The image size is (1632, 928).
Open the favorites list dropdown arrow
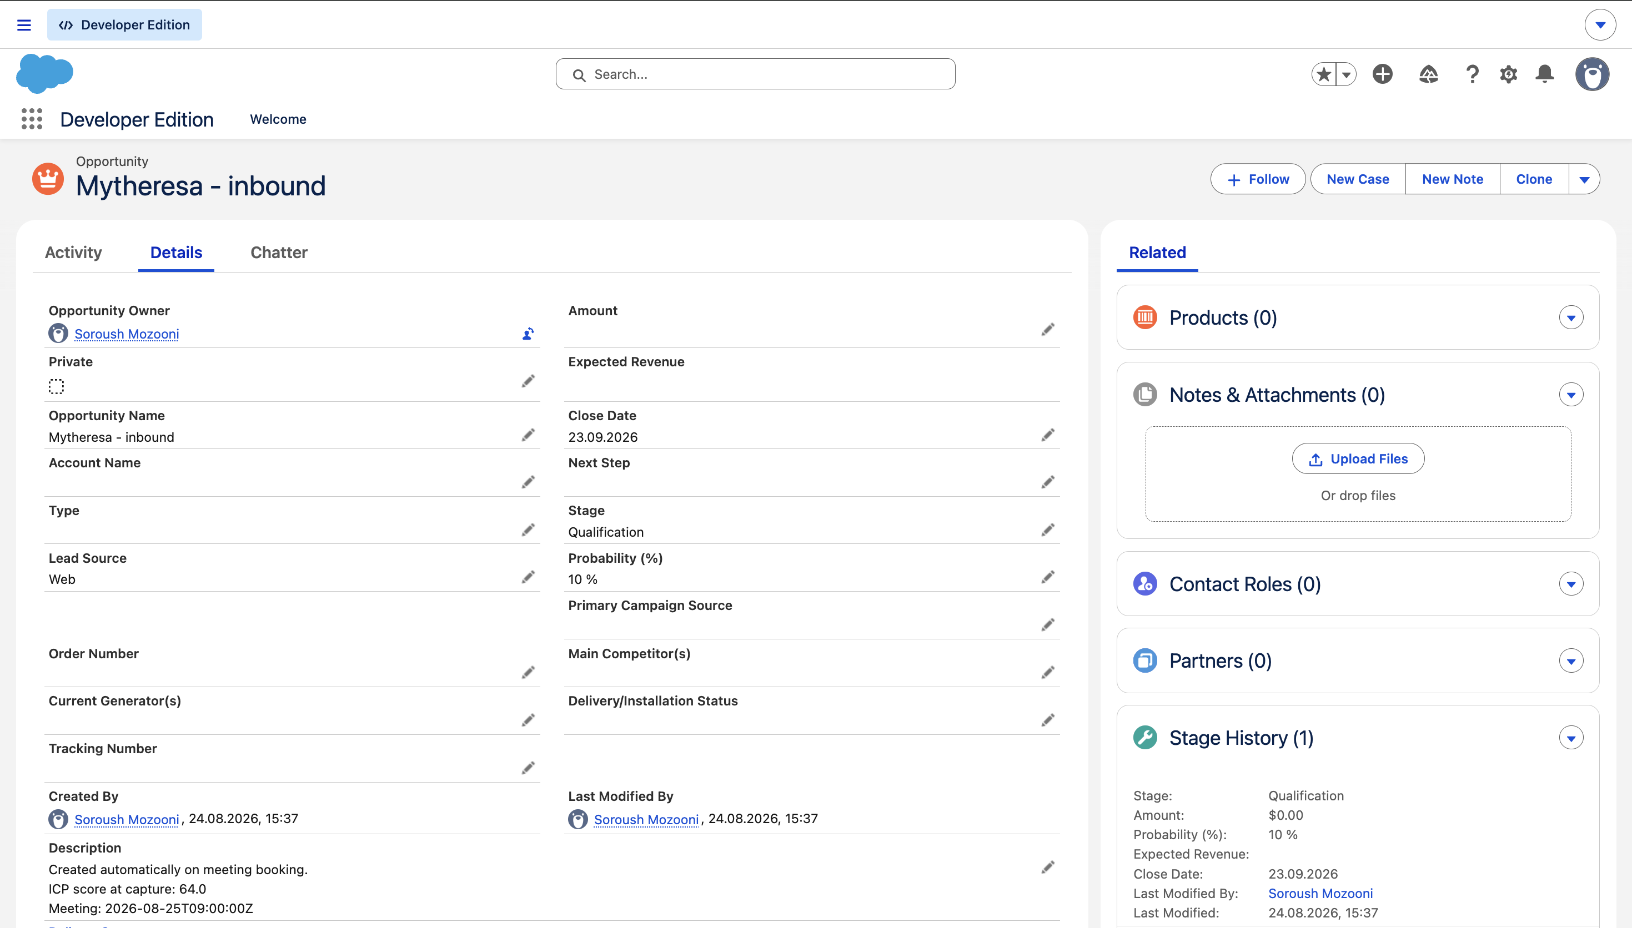coord(1347,74)
